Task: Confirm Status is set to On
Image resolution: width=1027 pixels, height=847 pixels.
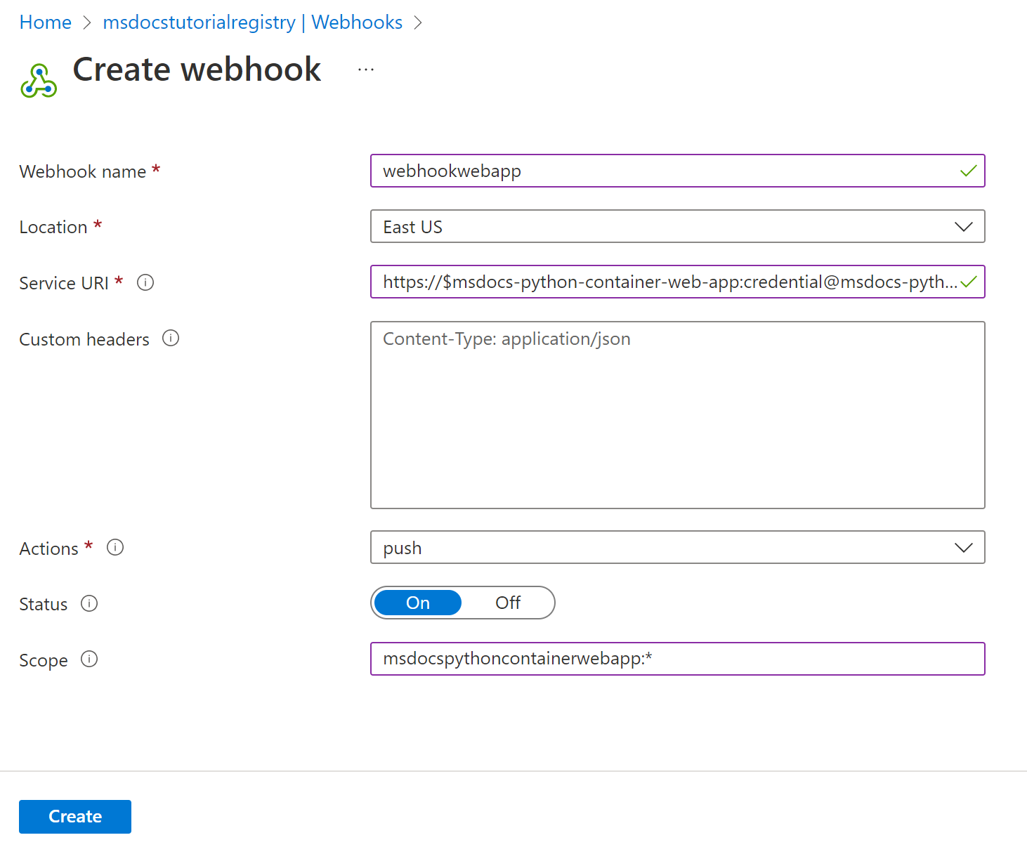Action: [x=417, y=603]
